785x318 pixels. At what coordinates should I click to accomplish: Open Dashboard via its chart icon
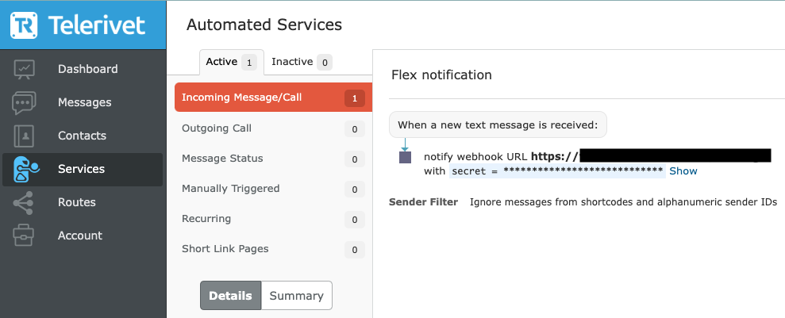click(x=24, y=69)
